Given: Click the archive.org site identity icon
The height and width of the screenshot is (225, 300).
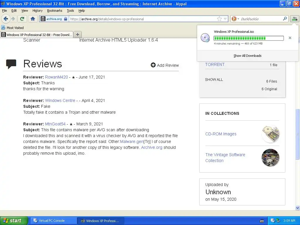Looking at the screenshot, I should (x=43, y=19).
